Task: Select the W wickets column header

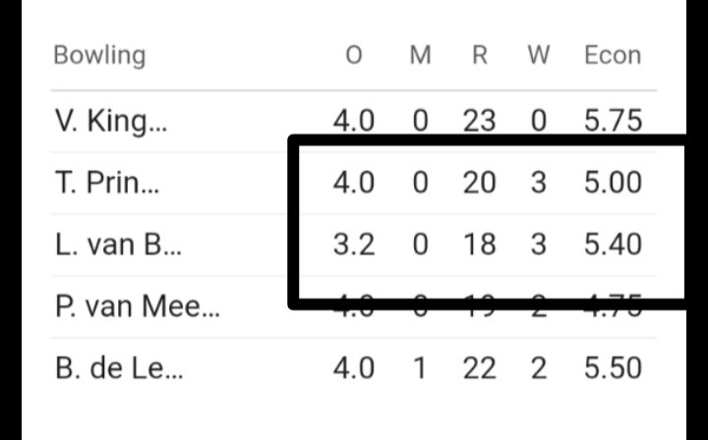Action: point(538,55)
